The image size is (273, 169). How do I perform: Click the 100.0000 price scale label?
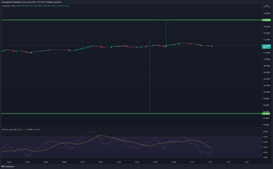(x=266, y=92)
